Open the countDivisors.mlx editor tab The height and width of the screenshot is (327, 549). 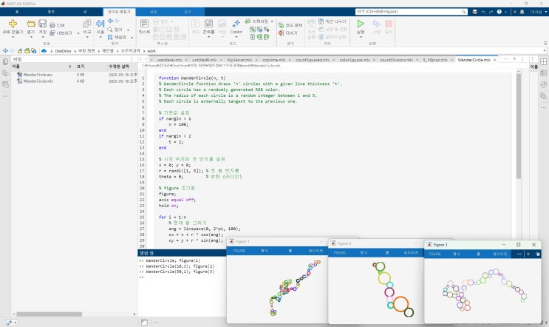pos(396,60)
